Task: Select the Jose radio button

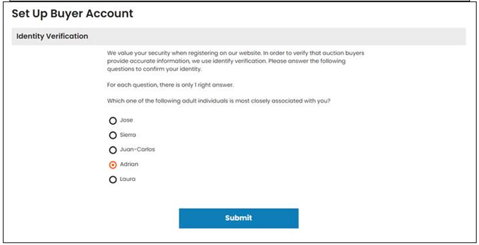Action: (x=113, y=120)
